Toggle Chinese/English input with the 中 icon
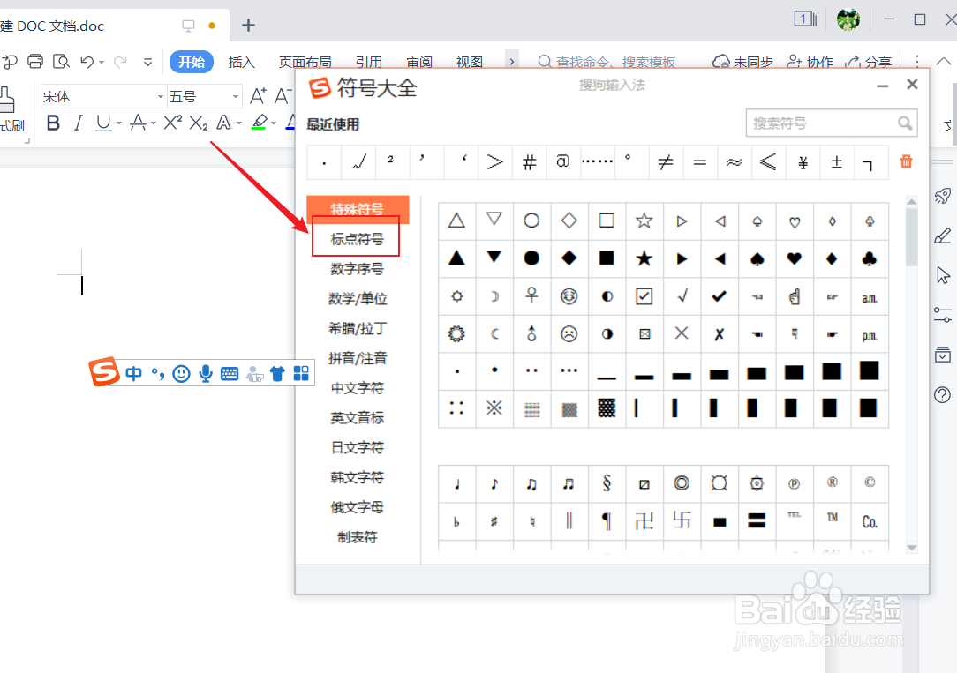This screenshot has width=957, height=673. [x=133, y=373]
